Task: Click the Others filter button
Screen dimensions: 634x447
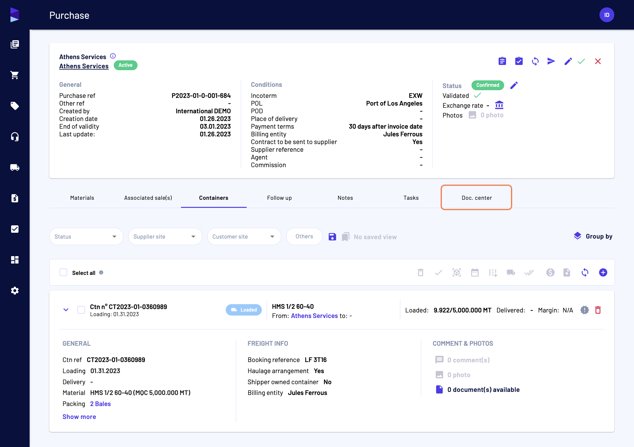Action: tap(304, 236)
